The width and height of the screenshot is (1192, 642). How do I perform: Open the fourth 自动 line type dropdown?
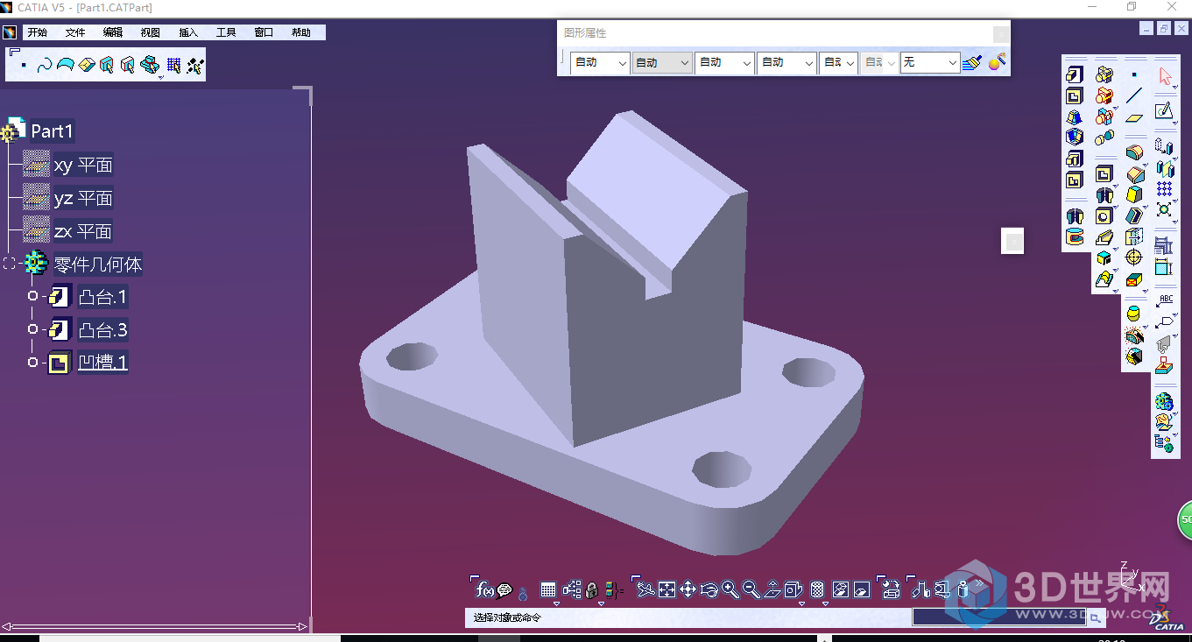point(786,63)
